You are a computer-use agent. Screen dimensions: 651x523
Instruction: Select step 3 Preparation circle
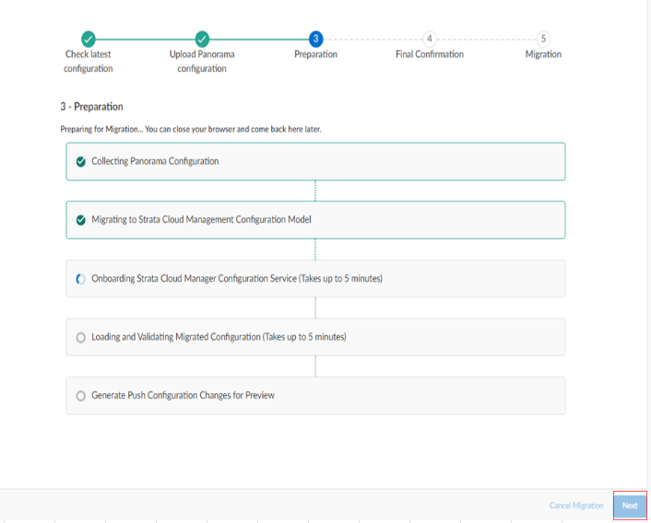click(316, 39)
